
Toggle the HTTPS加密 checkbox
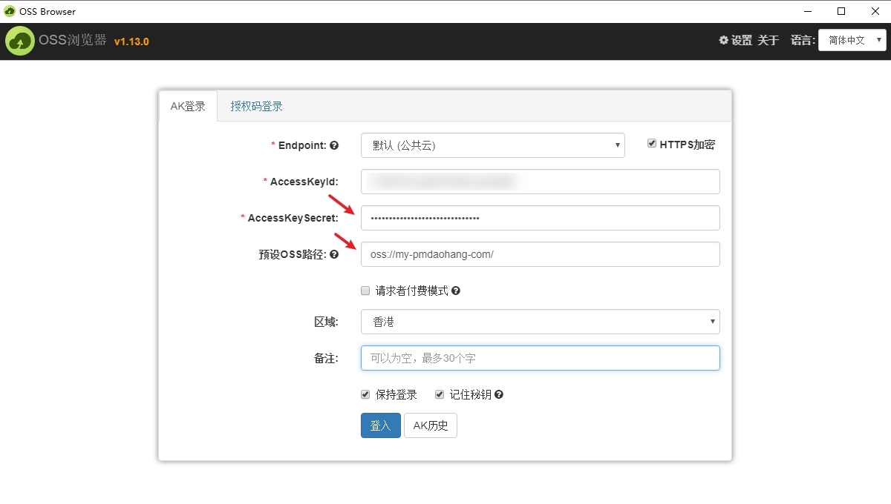(652, 144)
